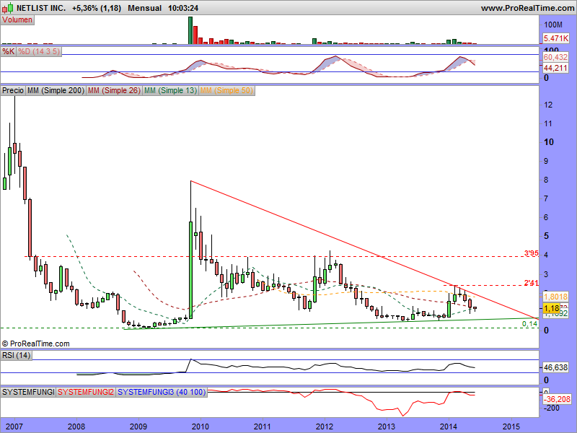
Task: Select the %K stochastic label
Action: click(x=8, y=51)
